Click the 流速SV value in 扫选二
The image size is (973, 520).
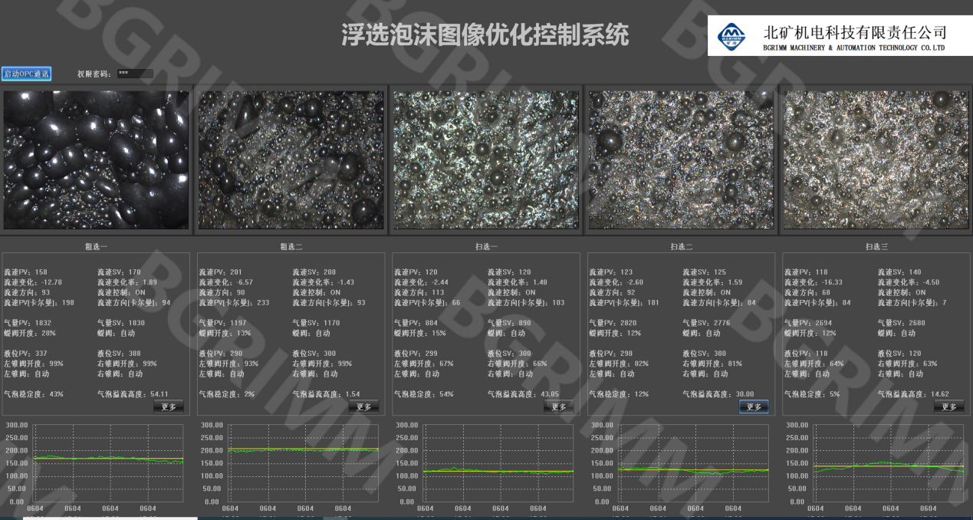721,272
